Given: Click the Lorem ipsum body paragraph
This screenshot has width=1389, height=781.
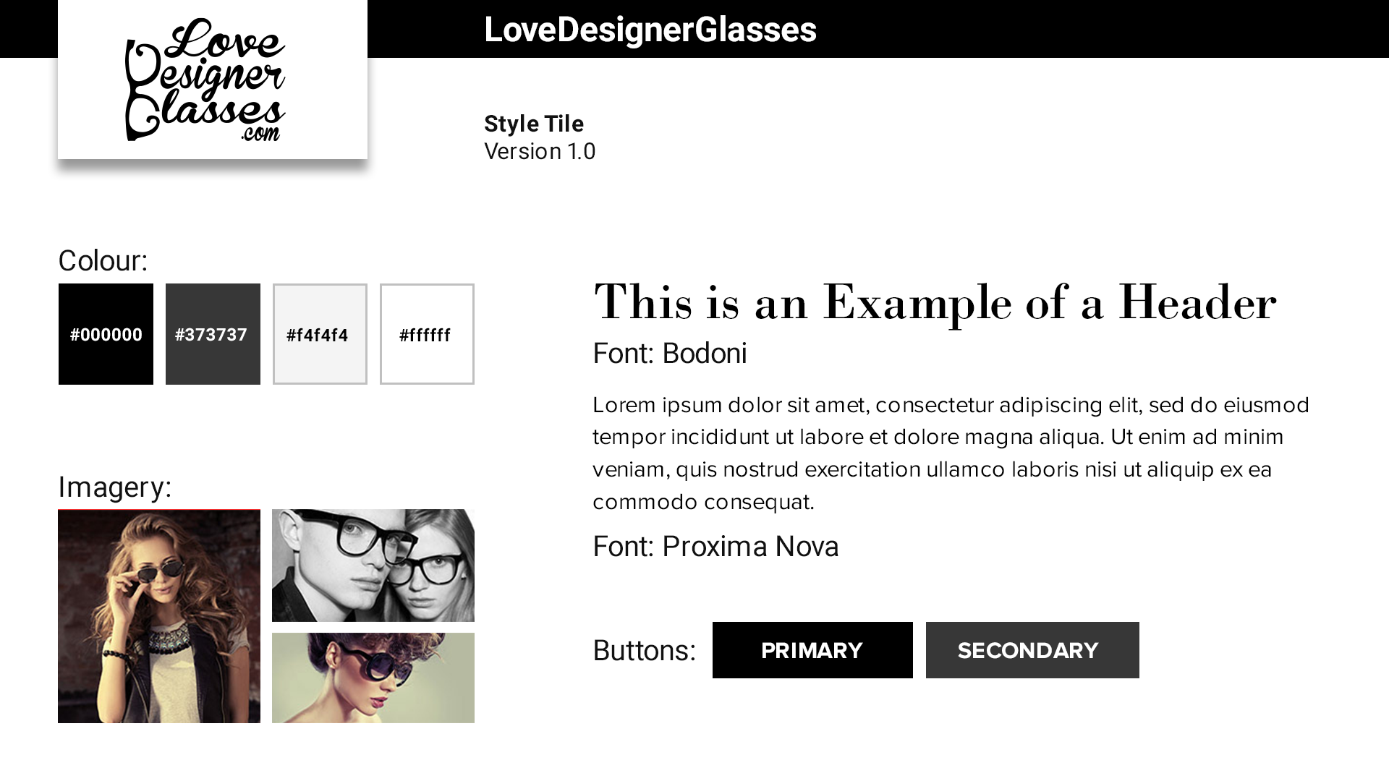Looking at the screenshot, I should (x=951, y=453).
